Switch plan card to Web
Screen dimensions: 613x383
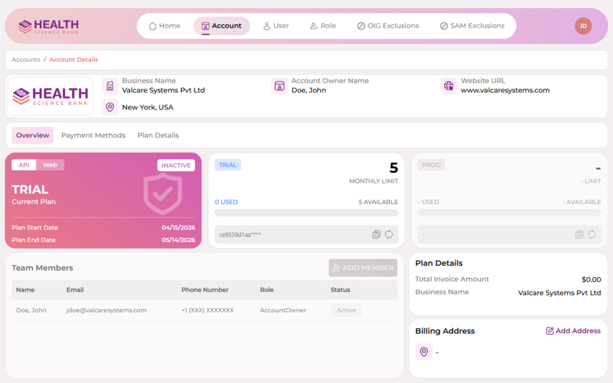(x=50, y=165)
